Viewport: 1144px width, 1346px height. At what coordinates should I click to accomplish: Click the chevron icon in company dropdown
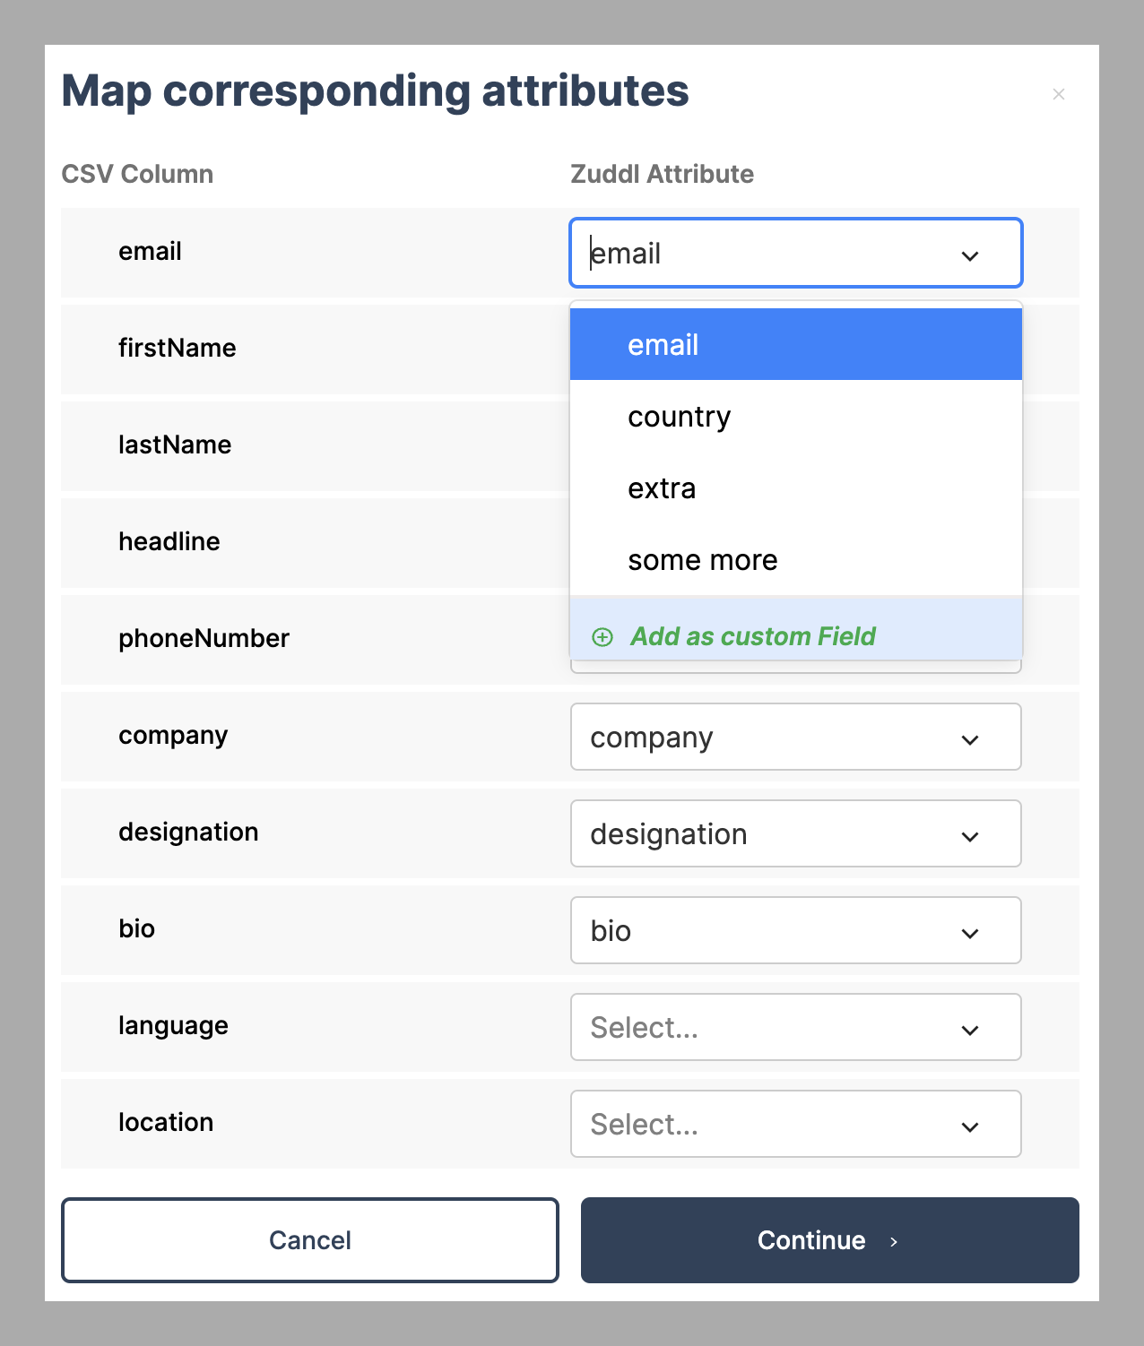pyautogui.click(x=970, y=739)
